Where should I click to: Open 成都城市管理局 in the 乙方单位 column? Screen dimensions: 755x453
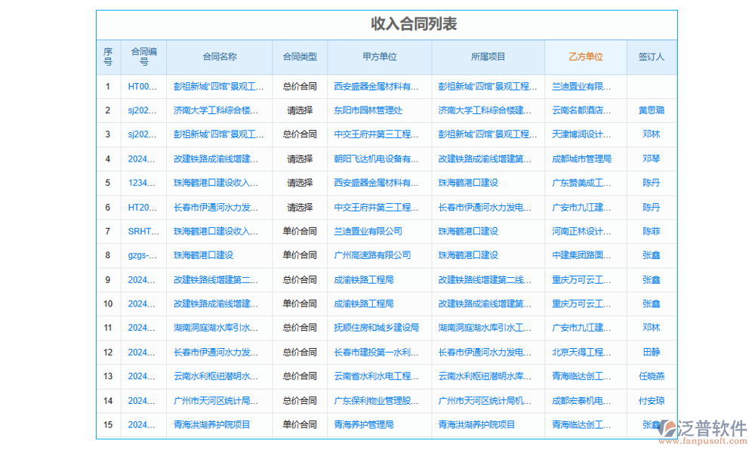click(581, 159)
